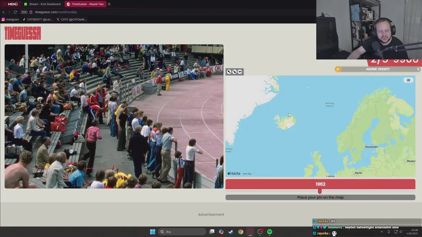This screenshot has width=422, height=237.
Task: Go forward in browser history
Action: [9, 12]
